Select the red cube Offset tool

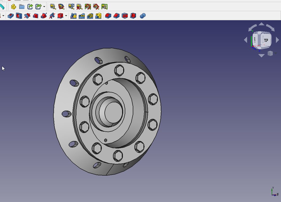(60, 16)
